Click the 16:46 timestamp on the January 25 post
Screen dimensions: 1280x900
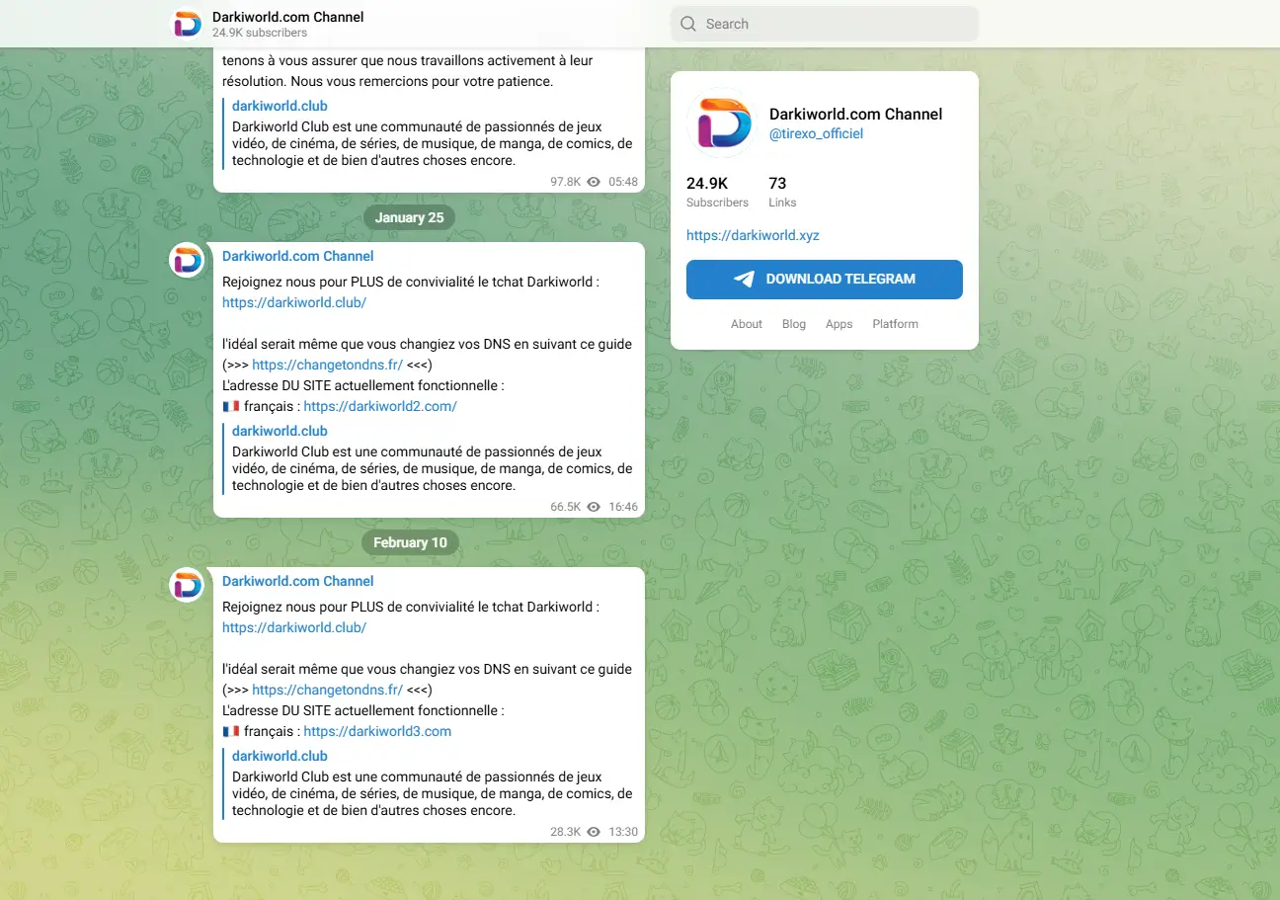[x=623, y=507]
